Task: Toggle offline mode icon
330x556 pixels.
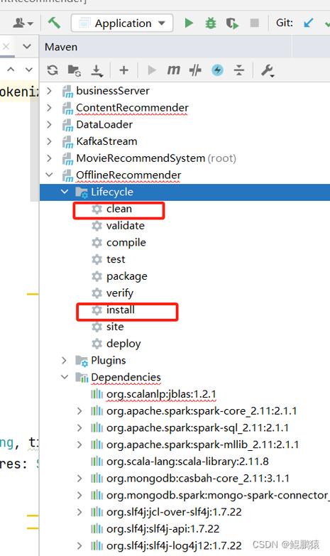Action: [x=195, y=70]
